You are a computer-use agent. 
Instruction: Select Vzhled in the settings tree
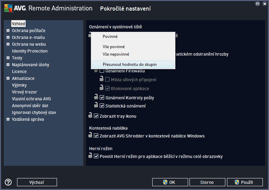18,24
